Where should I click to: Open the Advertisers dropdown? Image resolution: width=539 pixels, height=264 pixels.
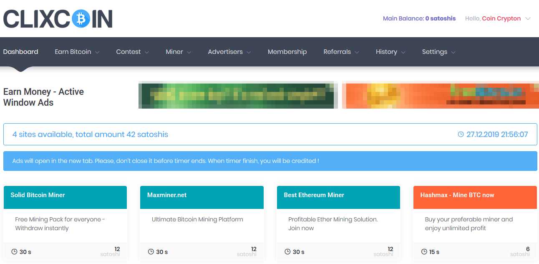229,52
